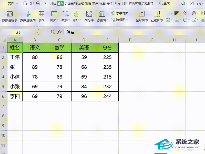205x154 pixels.
Task: Click the 表格 table icon
Action: coord(42,16)
